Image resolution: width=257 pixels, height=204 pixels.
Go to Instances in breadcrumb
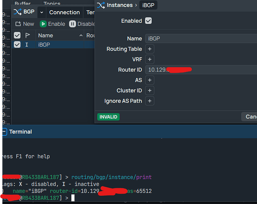click(120, 5)
